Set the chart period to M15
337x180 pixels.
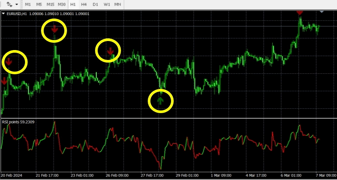coord(51,4)
